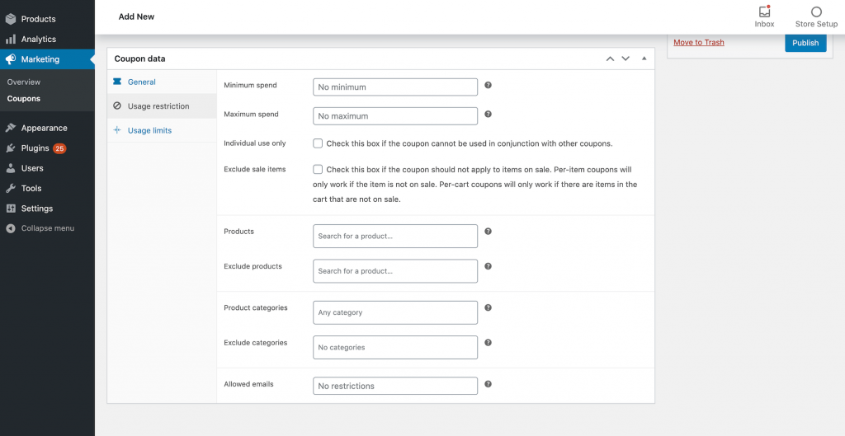Move Coupon data panel down arrow
The height and width of the screenshot is (436, 845).
625,59
